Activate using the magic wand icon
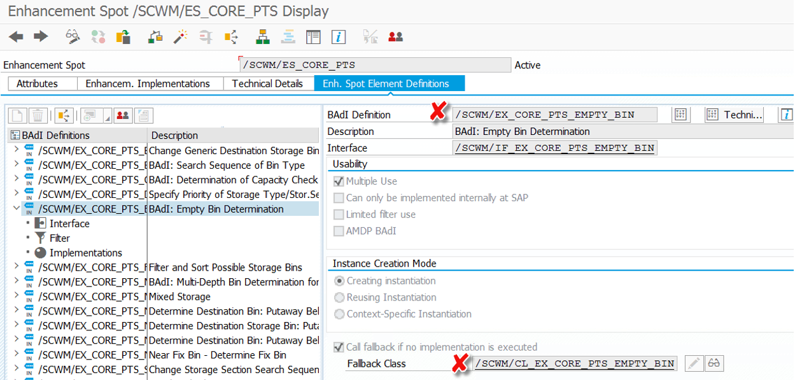802x380 pixels. click(x=181, y=37)
